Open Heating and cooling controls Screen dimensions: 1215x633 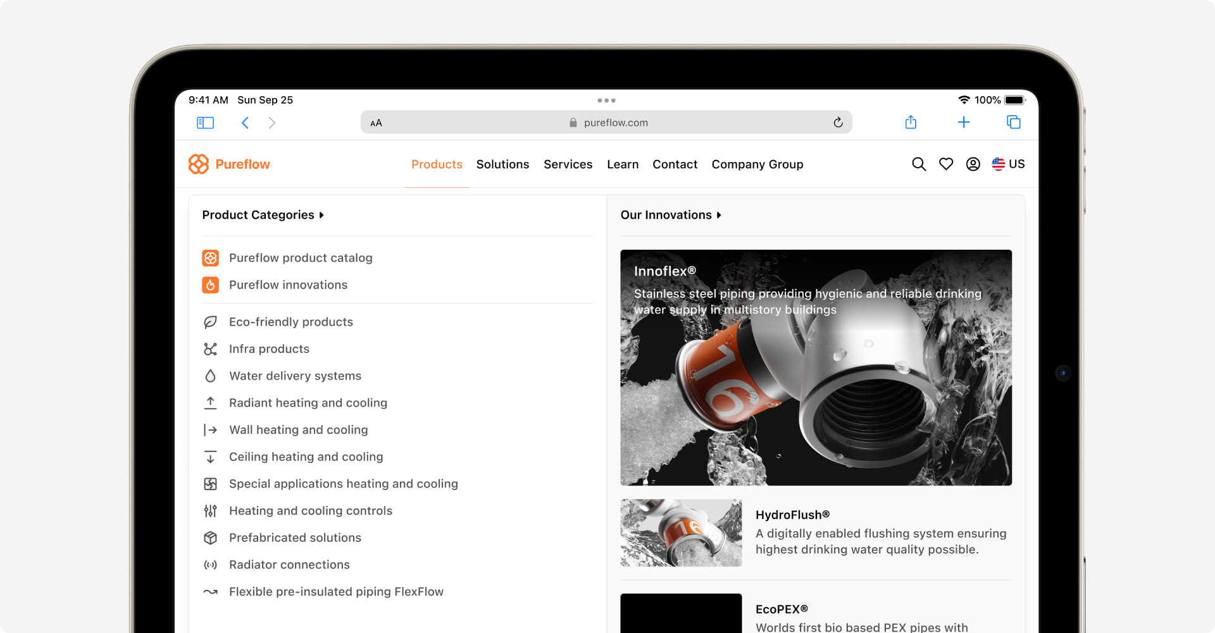[x=311, y=511]
